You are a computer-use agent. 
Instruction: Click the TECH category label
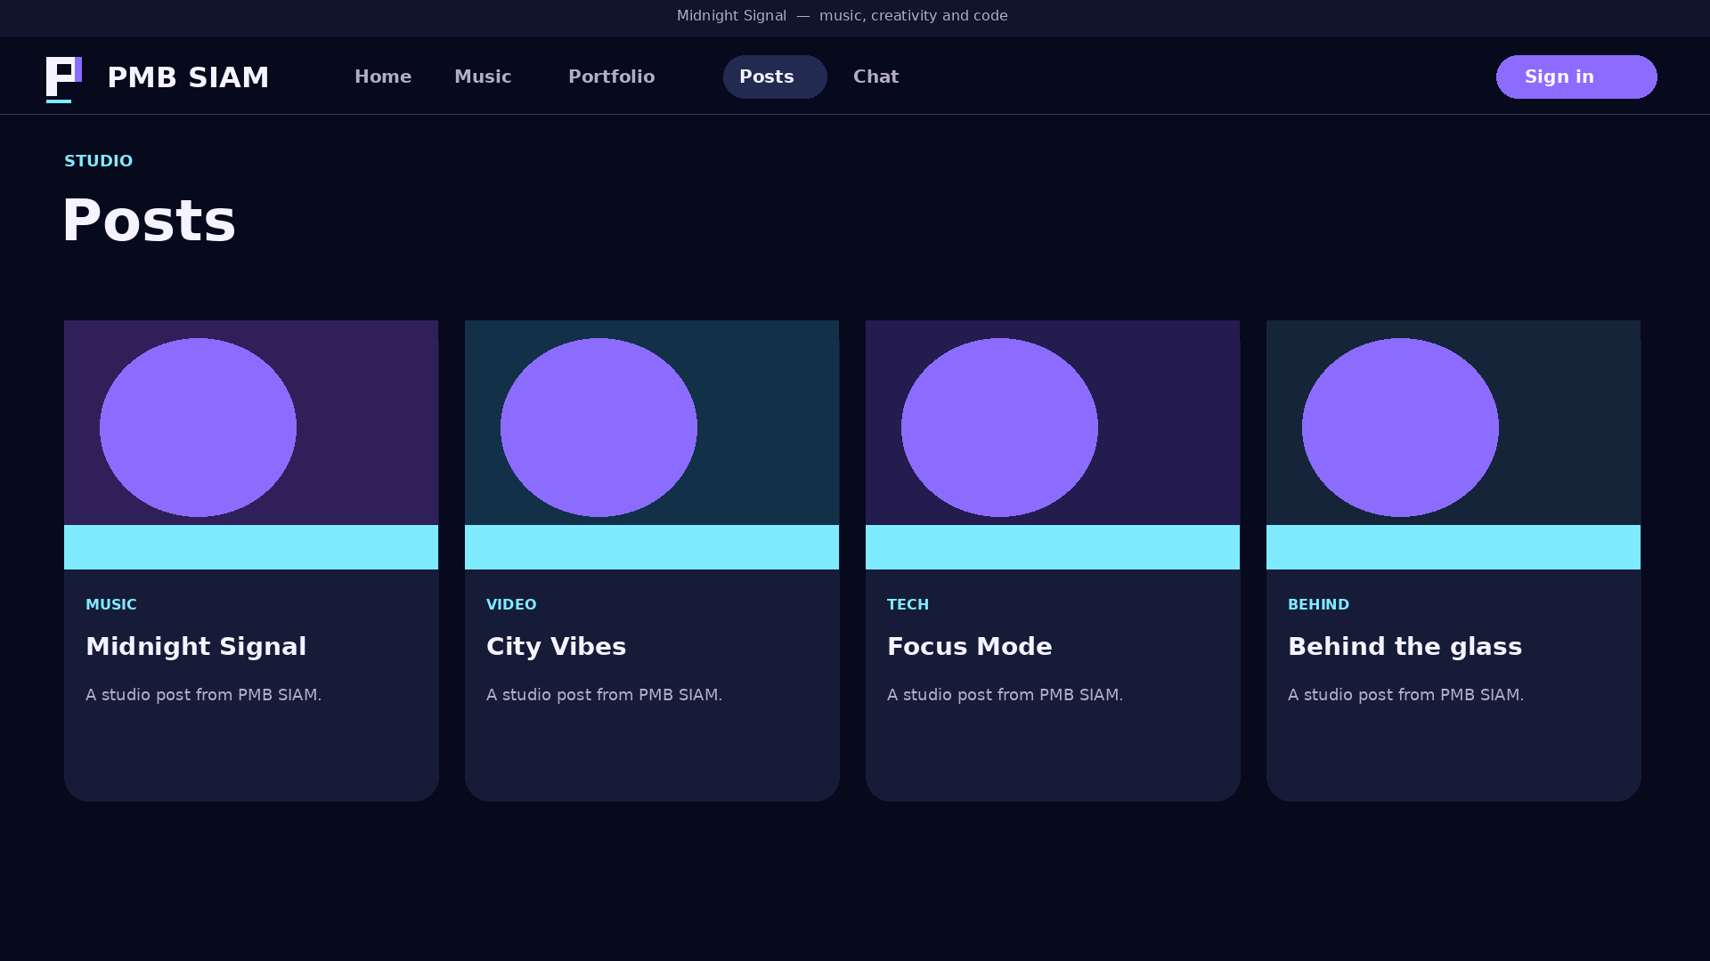coord(908,604)
